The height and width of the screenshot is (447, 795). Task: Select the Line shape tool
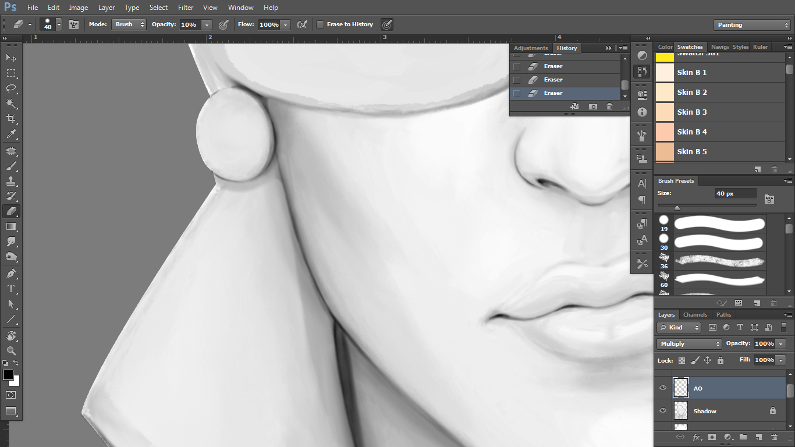coord(11,319)
